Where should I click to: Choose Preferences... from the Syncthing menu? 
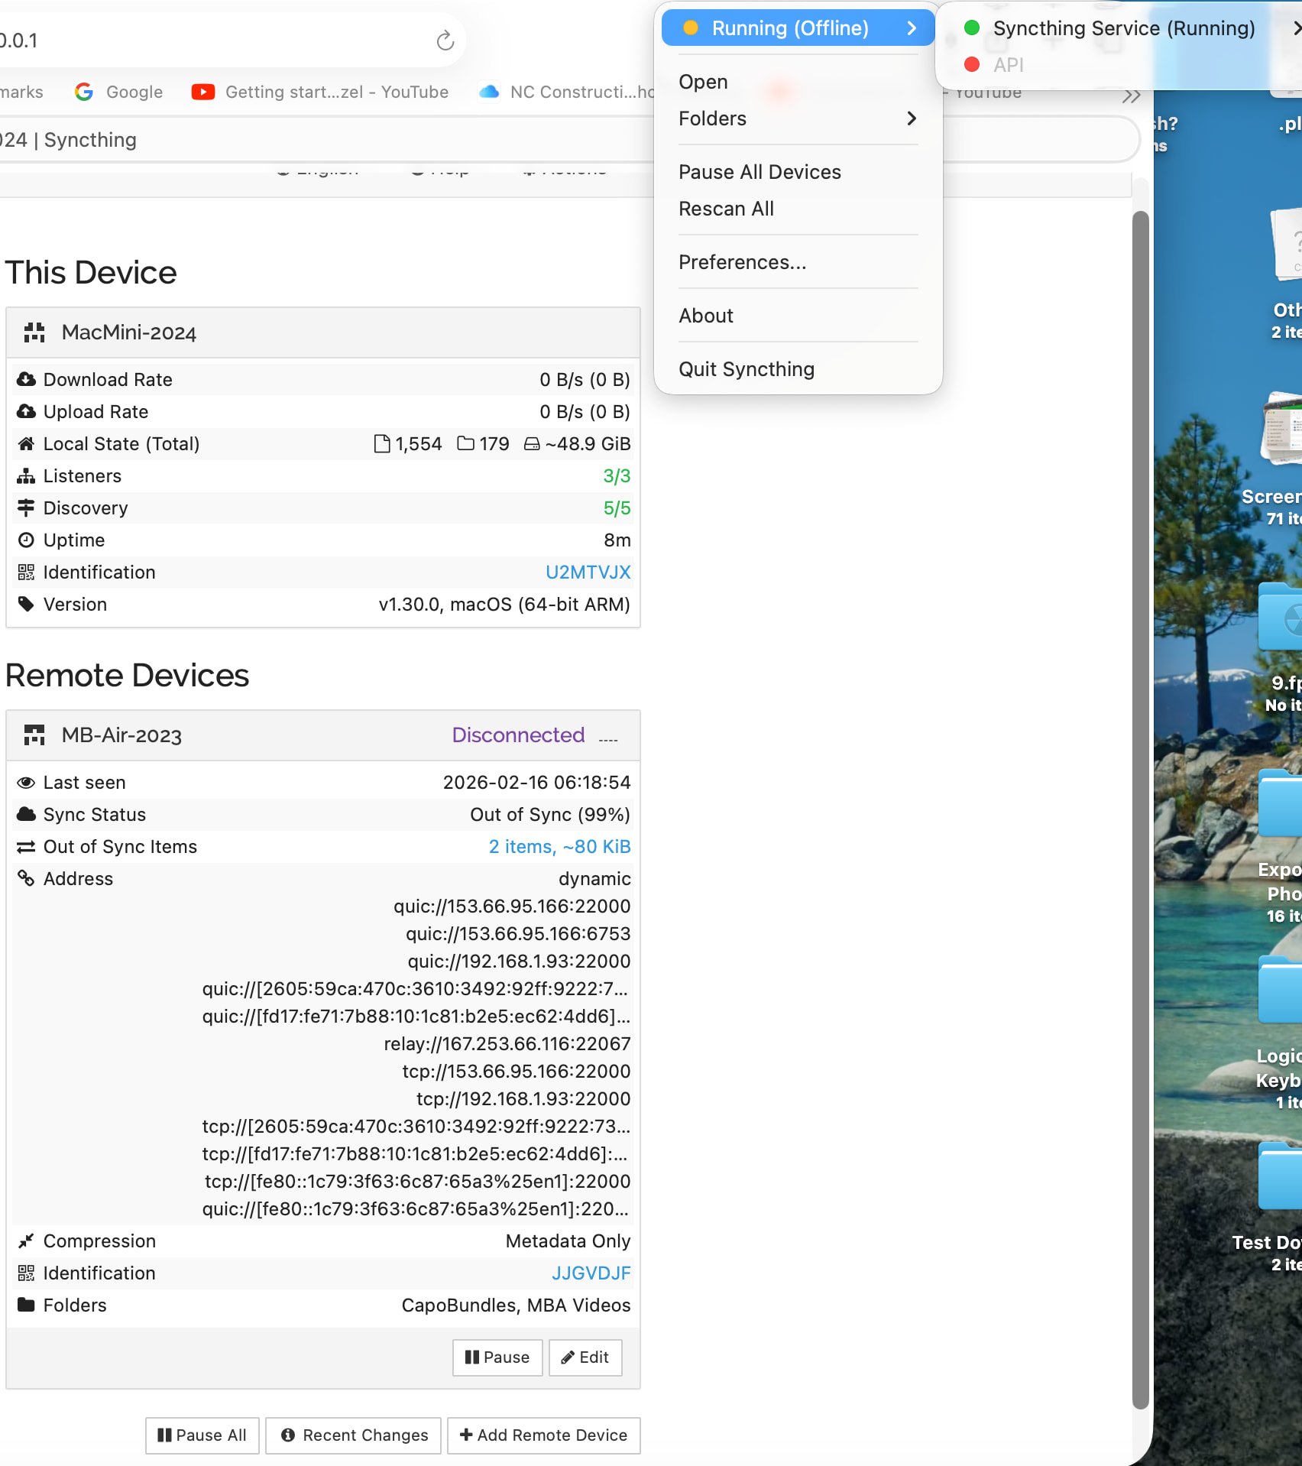pyautogui.click(x=742, y=262)
